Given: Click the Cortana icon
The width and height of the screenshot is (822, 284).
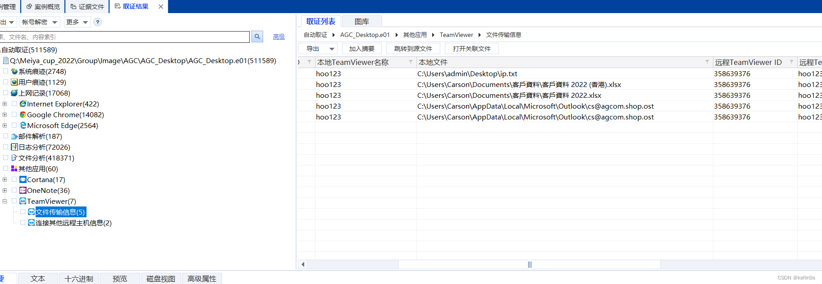Looking at the screenshot, I should [x=23, y=179].
